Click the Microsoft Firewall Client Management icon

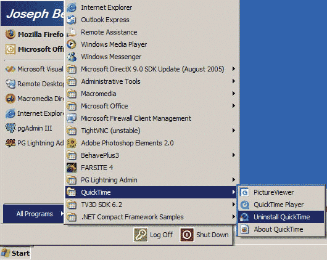click(72, 118)
